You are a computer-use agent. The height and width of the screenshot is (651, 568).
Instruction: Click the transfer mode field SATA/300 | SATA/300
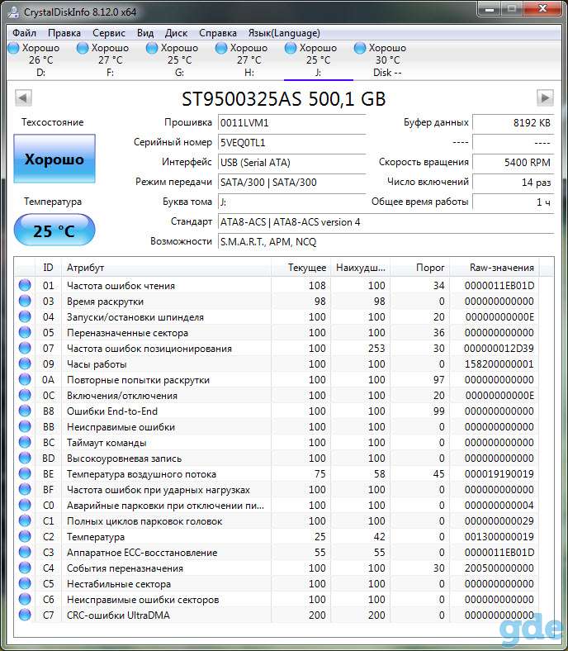tap(291, 183)
